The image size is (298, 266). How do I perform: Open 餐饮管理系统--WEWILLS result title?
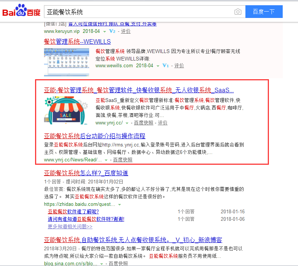(77, 41)
